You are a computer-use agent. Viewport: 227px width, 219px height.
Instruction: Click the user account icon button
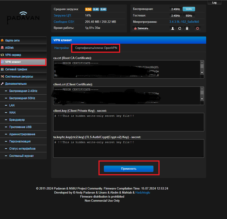click(173, 28)
